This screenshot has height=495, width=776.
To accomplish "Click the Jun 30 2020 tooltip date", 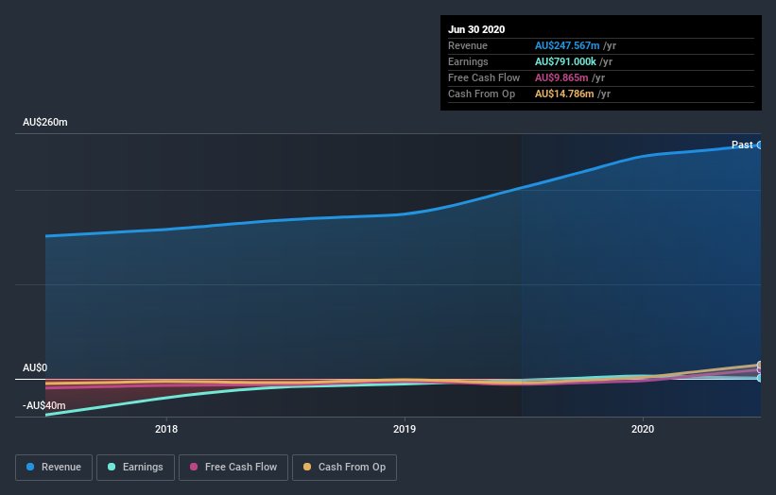I will point(476,29).
